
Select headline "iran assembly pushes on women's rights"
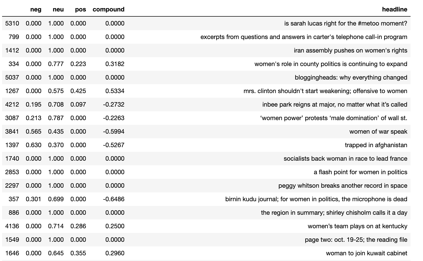350,50
